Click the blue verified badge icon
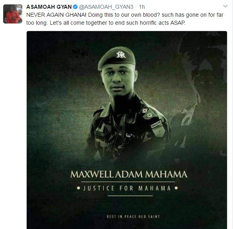The image size is (233, 229). (x=75, y=7)
